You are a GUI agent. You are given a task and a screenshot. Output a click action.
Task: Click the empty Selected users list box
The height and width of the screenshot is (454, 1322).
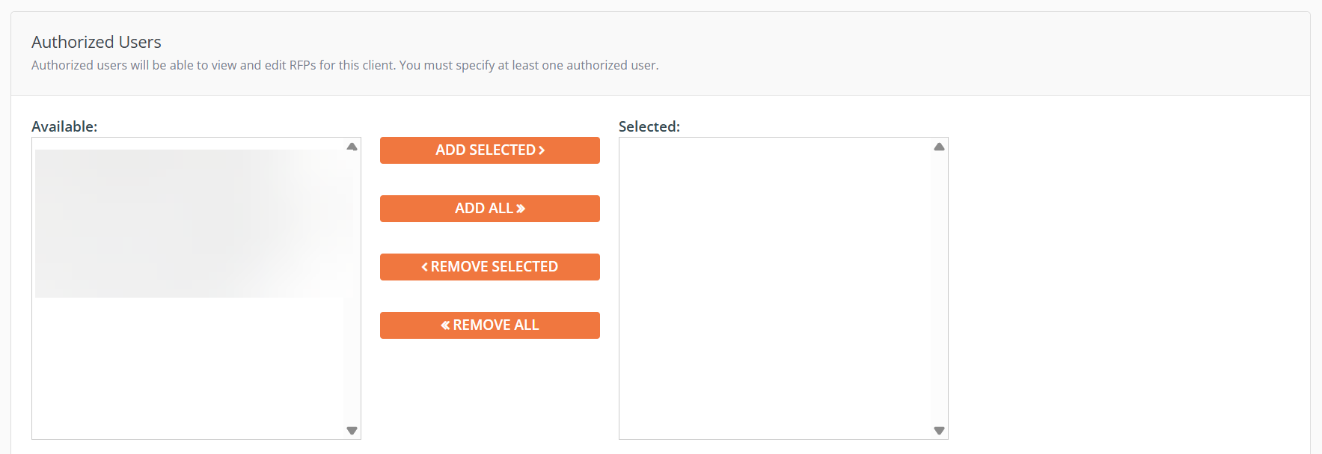point(774,288)
